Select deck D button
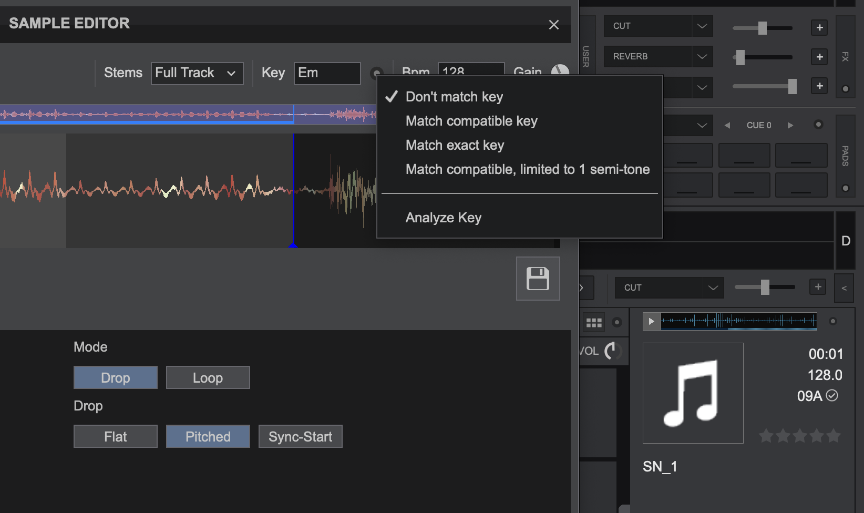The width and height of the screenshot is (864, 513). click(x=846, y=241)
